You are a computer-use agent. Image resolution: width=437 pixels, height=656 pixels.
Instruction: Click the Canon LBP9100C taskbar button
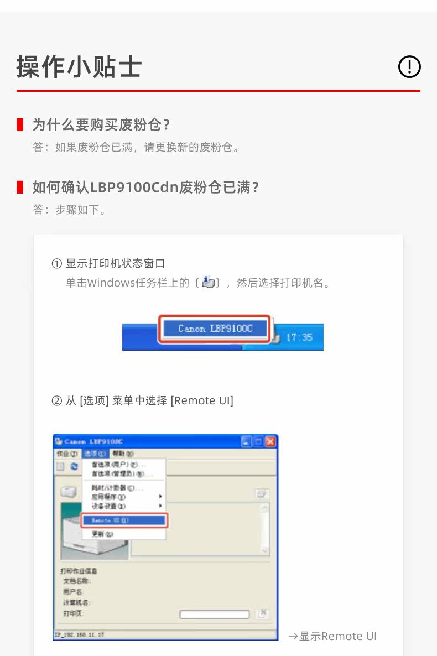pyautogui.click(x=215, y=329)
